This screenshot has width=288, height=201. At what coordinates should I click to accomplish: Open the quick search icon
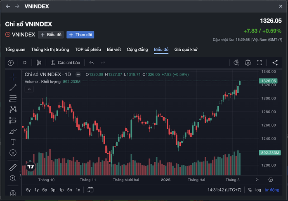pos(236,63)
